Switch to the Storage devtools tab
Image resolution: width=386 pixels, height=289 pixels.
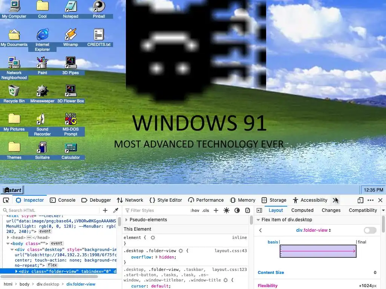click(x=274, y=200)
